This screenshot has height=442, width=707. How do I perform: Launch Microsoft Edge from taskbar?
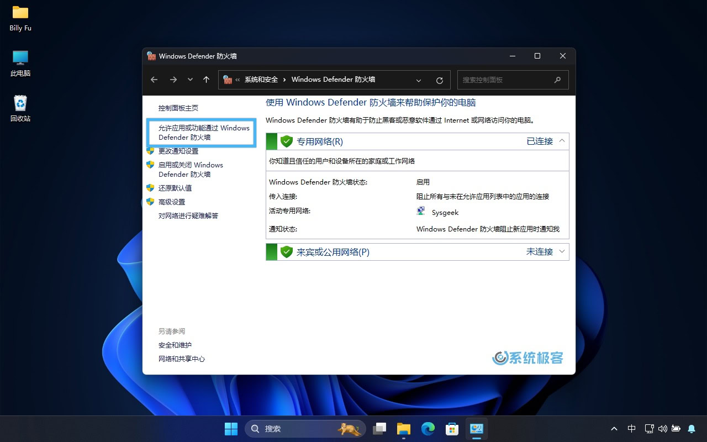tap(428, 429)
